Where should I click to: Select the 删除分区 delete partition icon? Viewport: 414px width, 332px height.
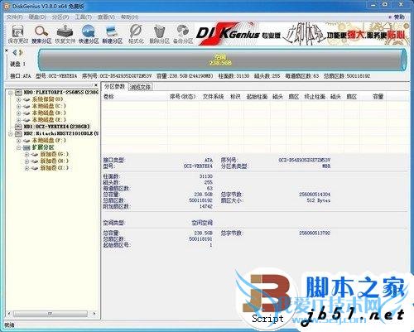159,34
